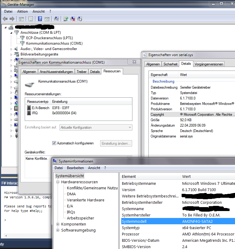Switch to Allgemein tab in COM1 properties
The image size is (235, 249).
coord(29,72)
